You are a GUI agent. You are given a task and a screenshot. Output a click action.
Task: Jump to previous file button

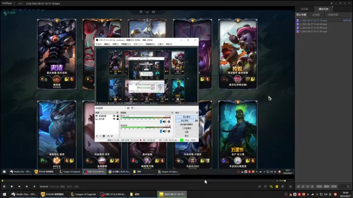(19, 187)
